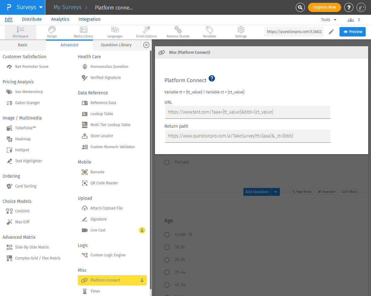This screenshot has width=371, height=296.
Task: Switch to the Question Library tab
Action: click(116, 45)
